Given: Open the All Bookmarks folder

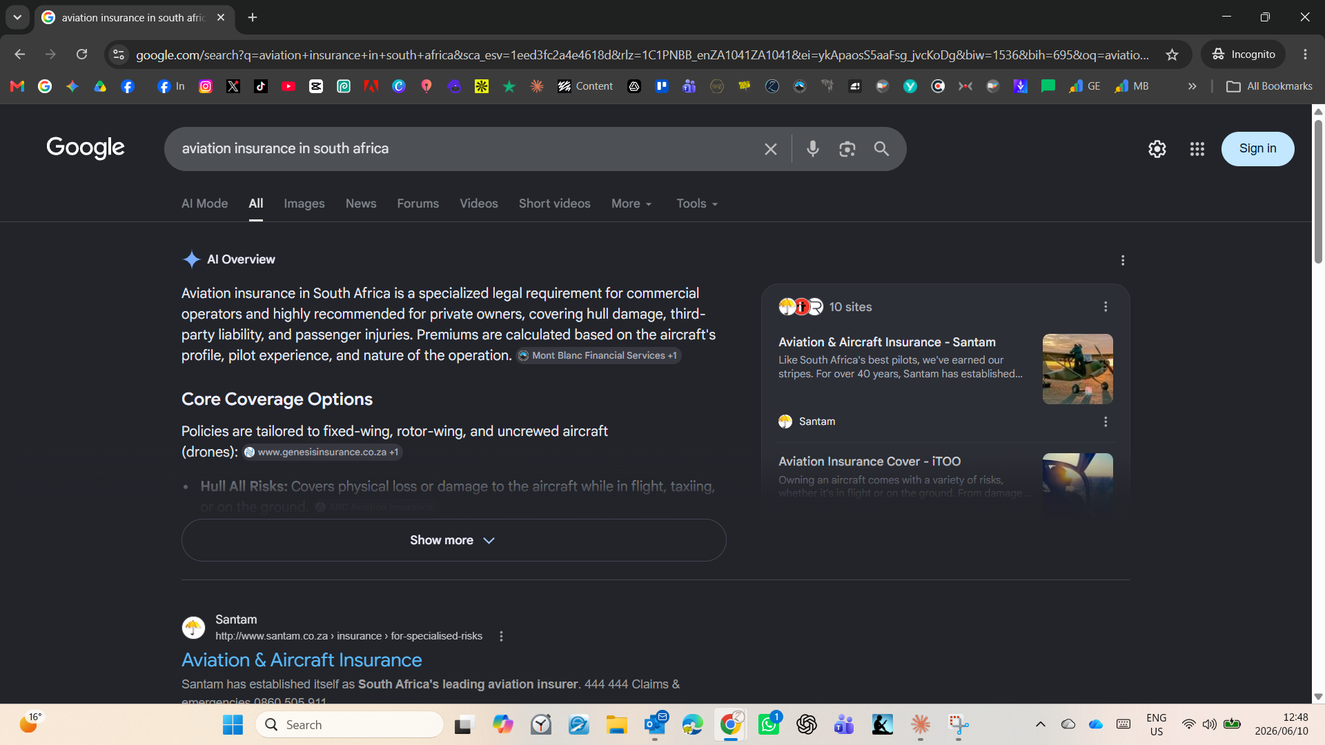Looking at the screenshot, I should point(1269,86).
